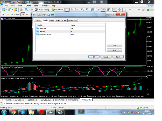Select Bar Chart mode

point(67,10)
